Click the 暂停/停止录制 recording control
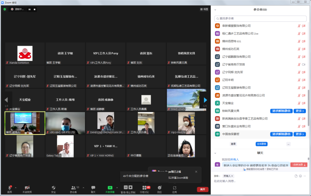This screenshot has width=311, height=196. [128, 189]
